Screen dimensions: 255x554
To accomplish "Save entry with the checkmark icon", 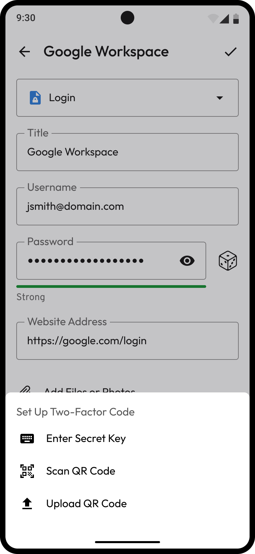I will click(231, 52).
